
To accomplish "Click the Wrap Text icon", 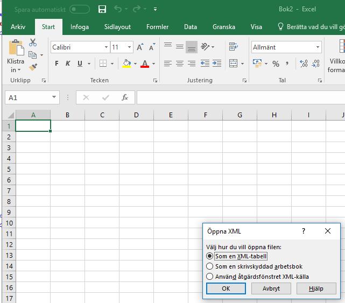I will [x=233, y=47].
